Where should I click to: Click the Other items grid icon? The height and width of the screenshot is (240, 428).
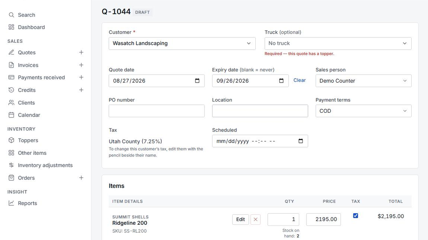[x=11, y=153]
